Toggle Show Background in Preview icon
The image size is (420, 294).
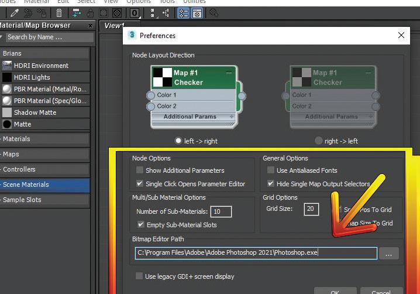coord(117,13)
